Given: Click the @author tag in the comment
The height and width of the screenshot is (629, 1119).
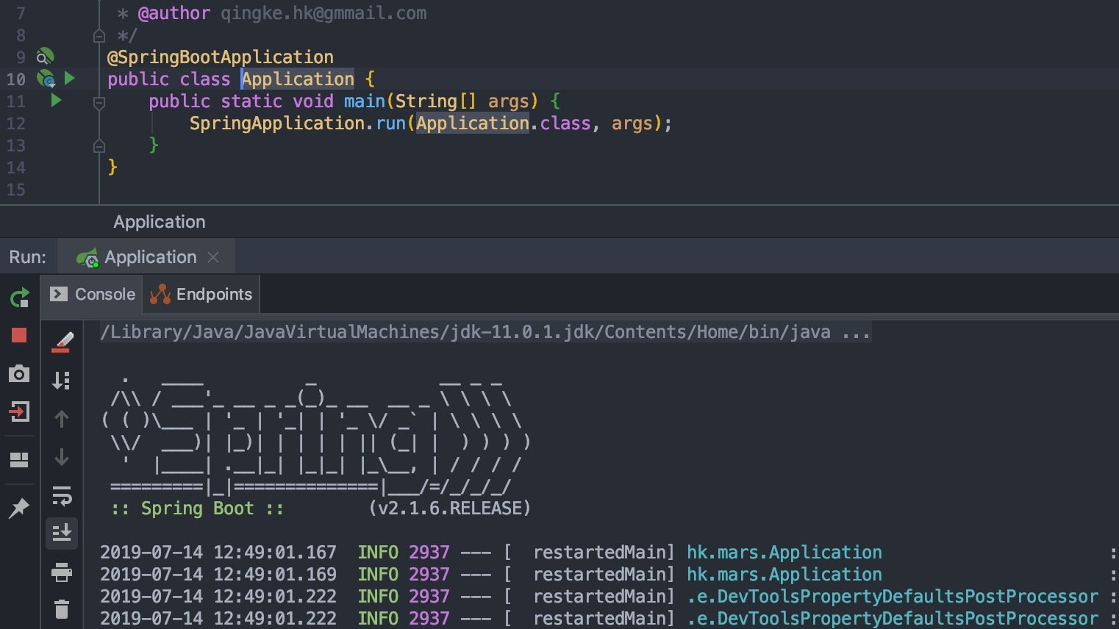Looking at the screenshot, I should 174,13.
